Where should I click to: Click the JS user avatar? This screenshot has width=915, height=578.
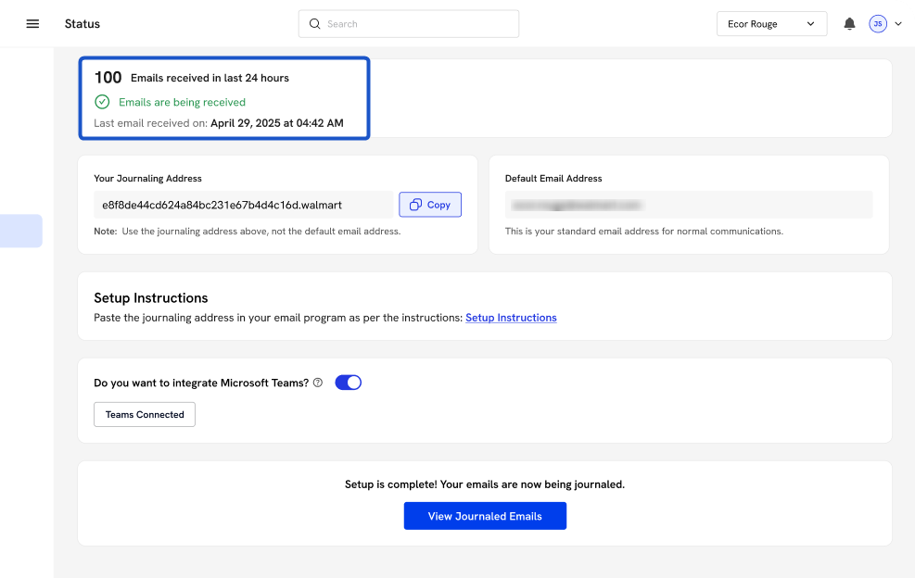pyautogui.click(x=877, y=24)
